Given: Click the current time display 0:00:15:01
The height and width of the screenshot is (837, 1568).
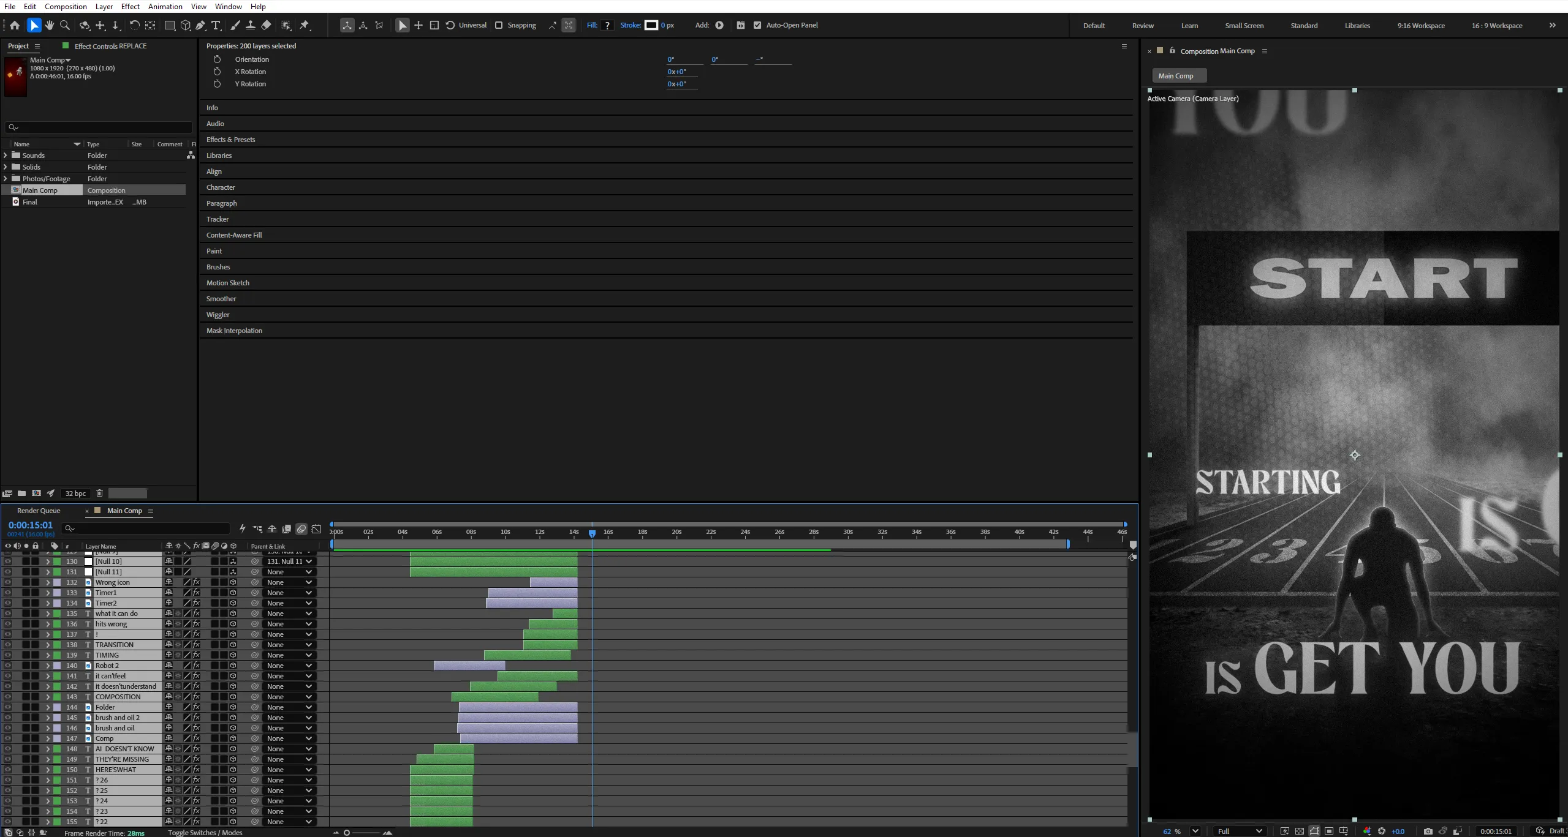Looking at the screenshot, I should pyautogui.click(x=31, y=525).
